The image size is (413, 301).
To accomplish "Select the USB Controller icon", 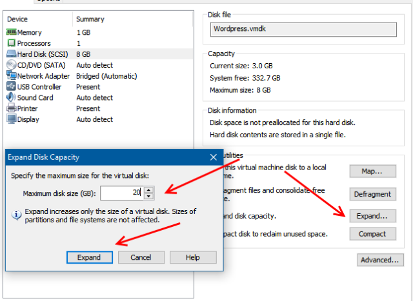I will pos(11,87).
